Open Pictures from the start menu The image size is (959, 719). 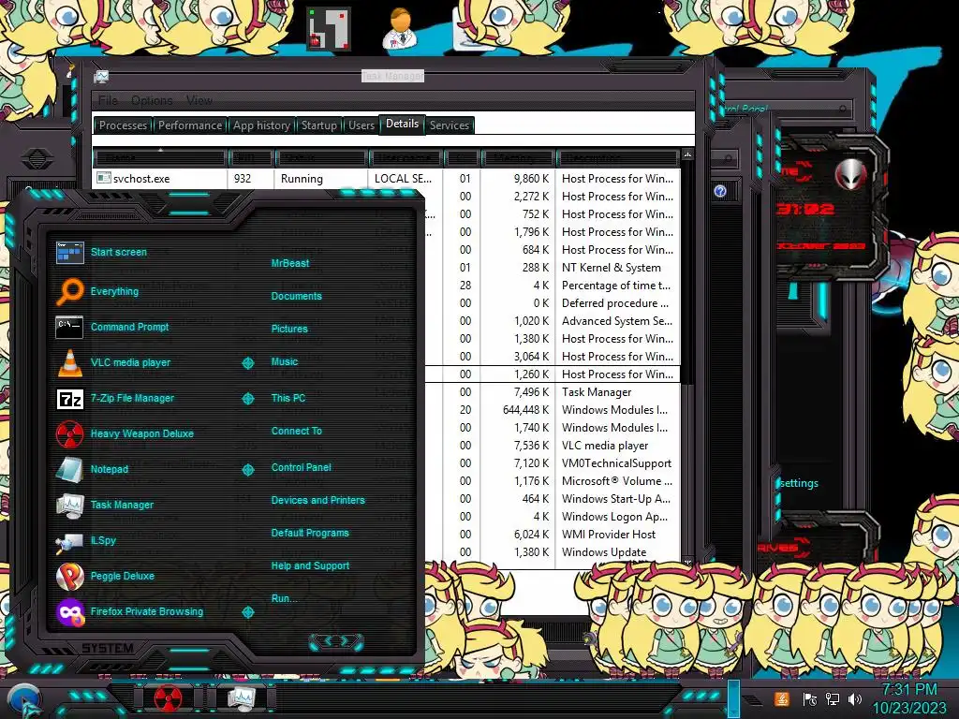click(x=289, y=329)
